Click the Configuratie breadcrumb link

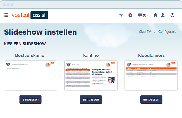[x=168, y=32]
